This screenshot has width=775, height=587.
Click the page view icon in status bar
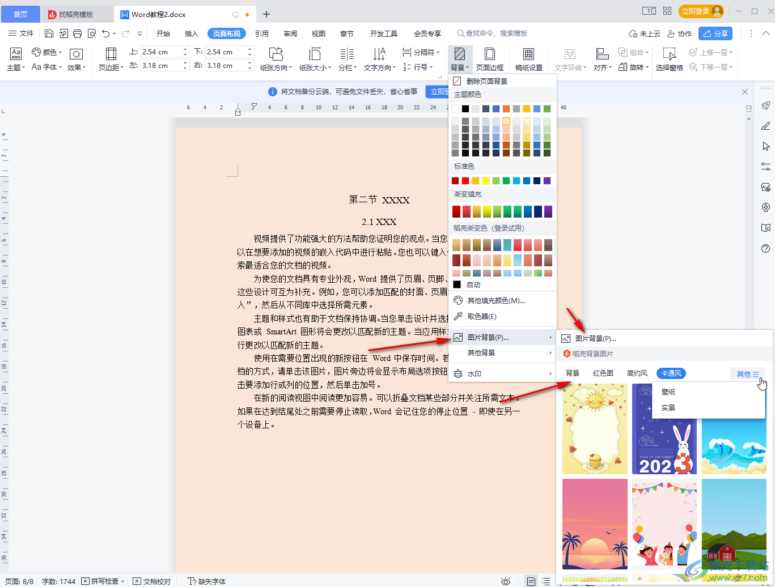point(531,581)
